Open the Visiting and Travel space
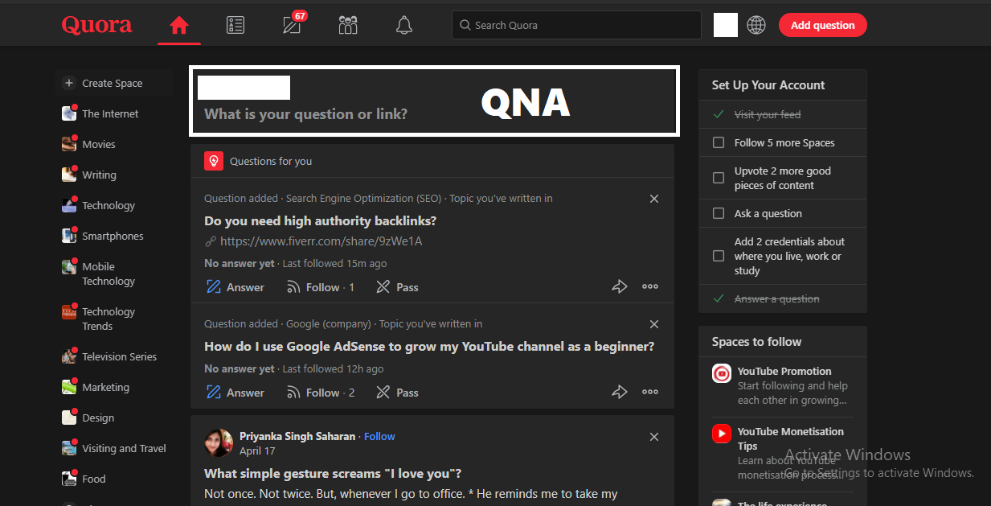 pos(124,448)
